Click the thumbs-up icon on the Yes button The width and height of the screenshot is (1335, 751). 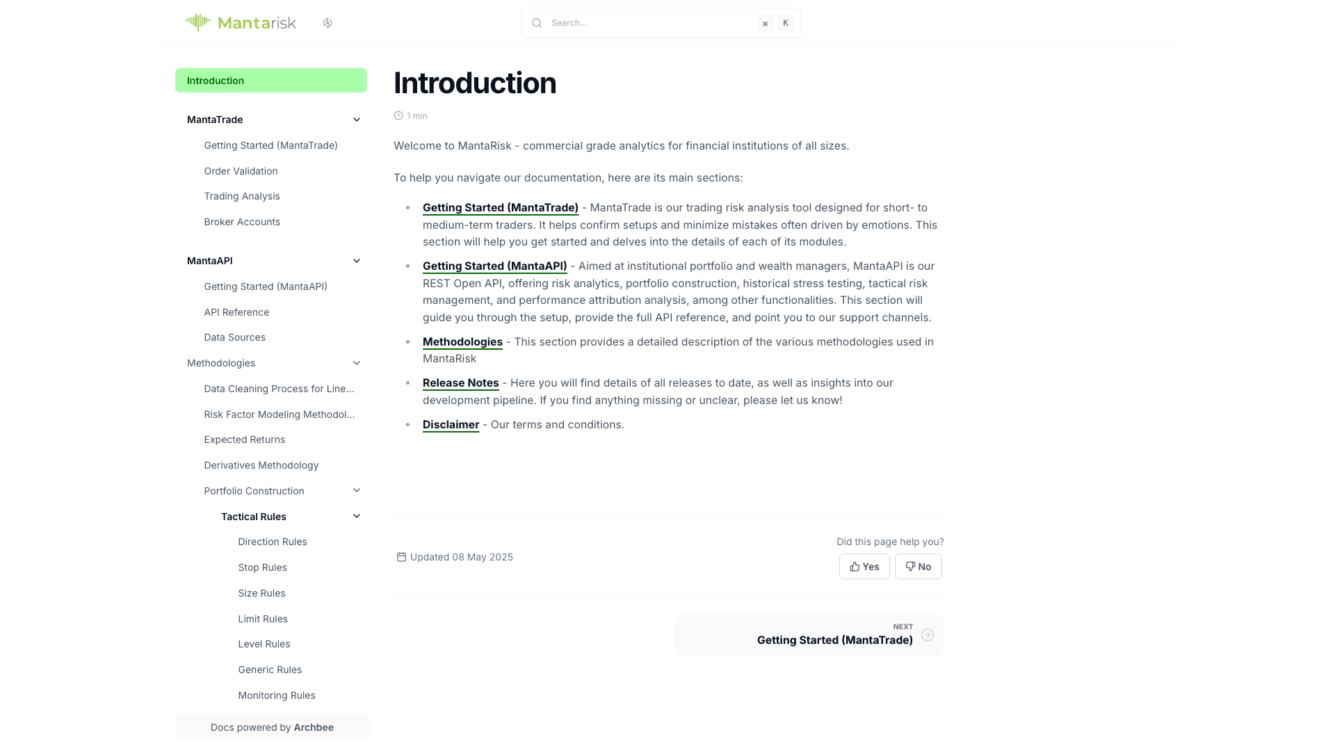click(855, 566)
